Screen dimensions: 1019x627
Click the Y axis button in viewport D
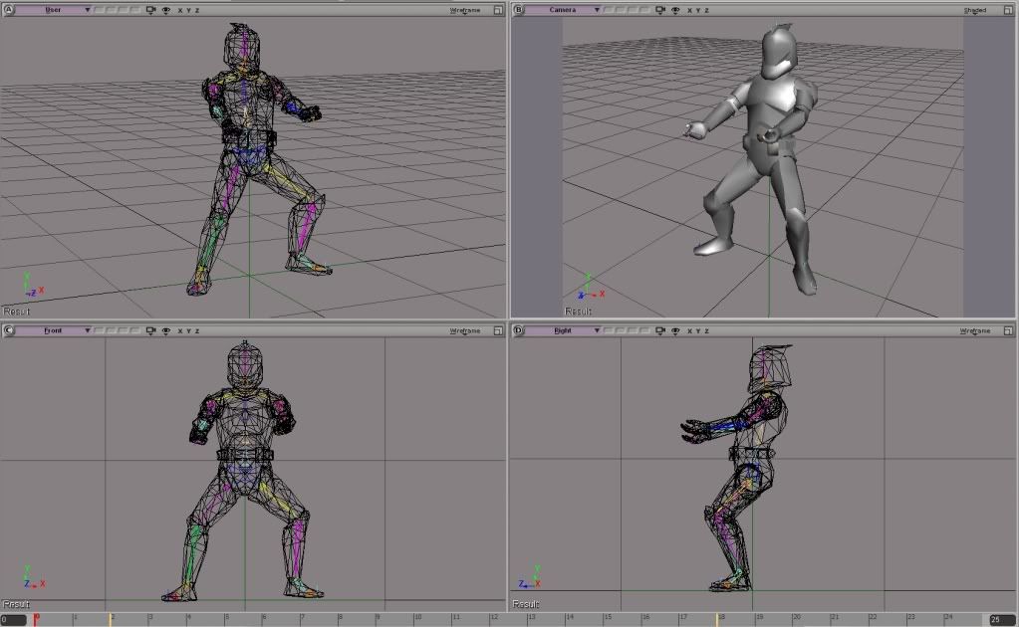point(698,331)
